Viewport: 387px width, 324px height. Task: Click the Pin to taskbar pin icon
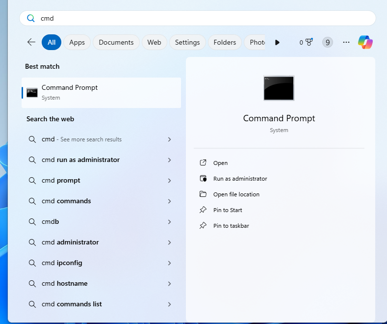pyautogui.click(x=203, y=225)
